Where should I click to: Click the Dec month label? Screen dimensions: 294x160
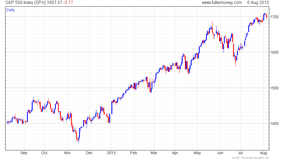[x=89, y=153]
